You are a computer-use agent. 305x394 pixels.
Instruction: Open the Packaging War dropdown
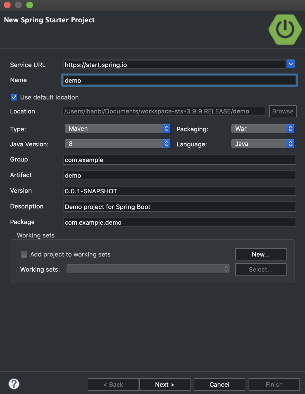pyautogui.click(x=263, y=129)
